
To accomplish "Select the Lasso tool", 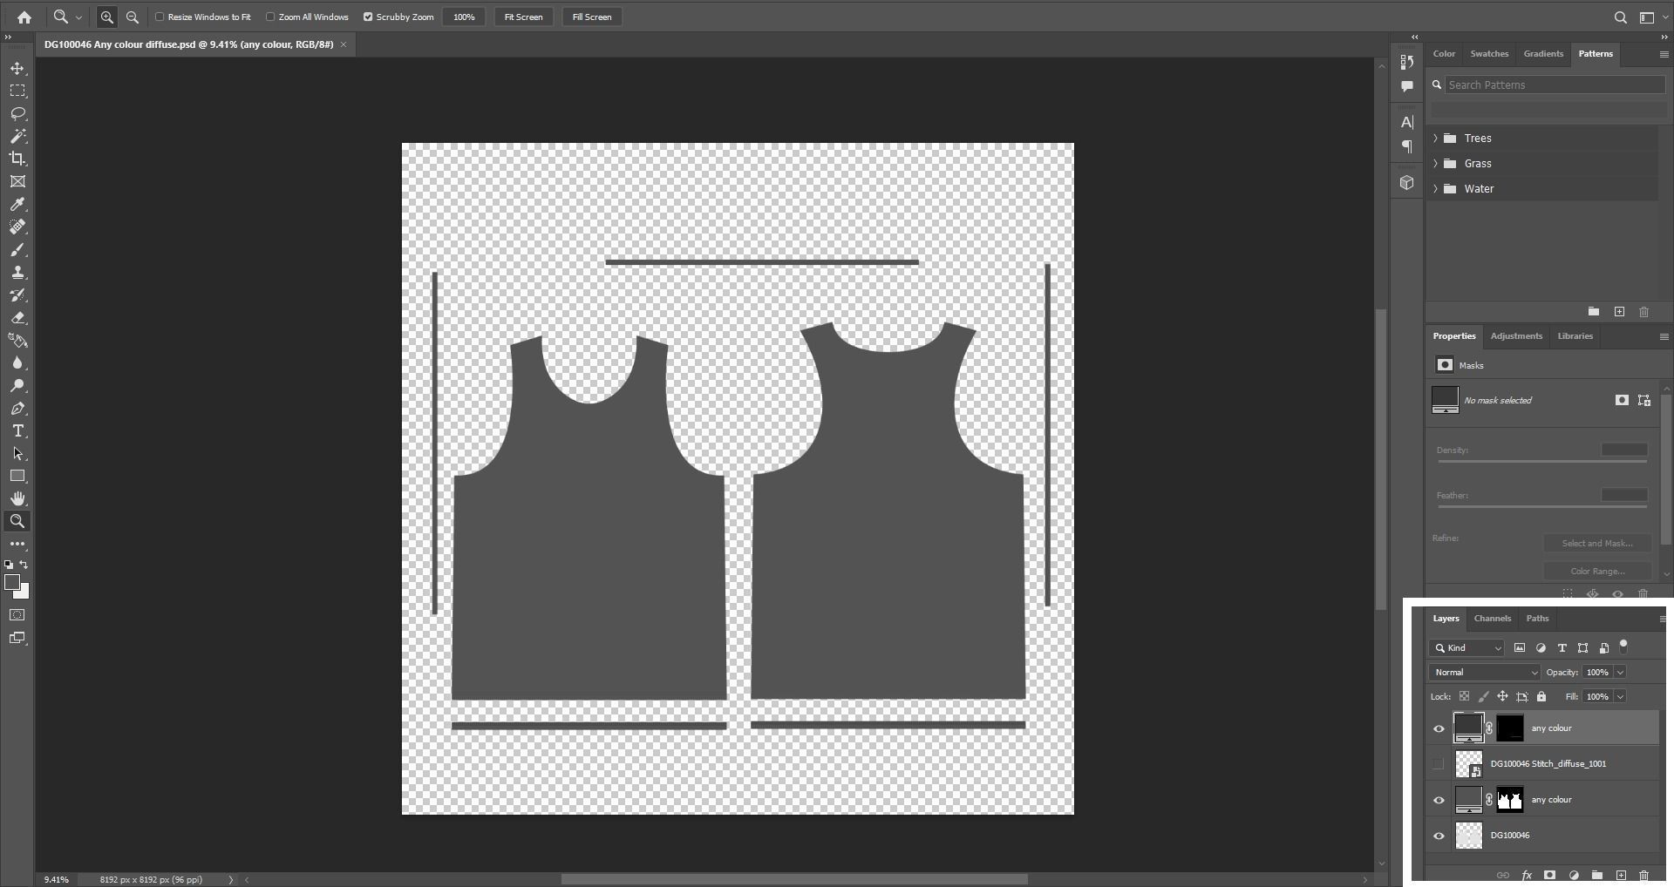I will click(17, 113).
